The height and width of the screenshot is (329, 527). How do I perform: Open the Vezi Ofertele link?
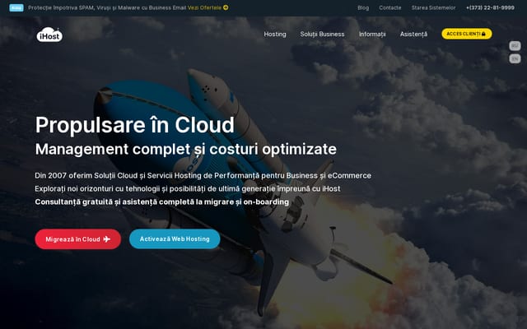(x=208, y=7)
